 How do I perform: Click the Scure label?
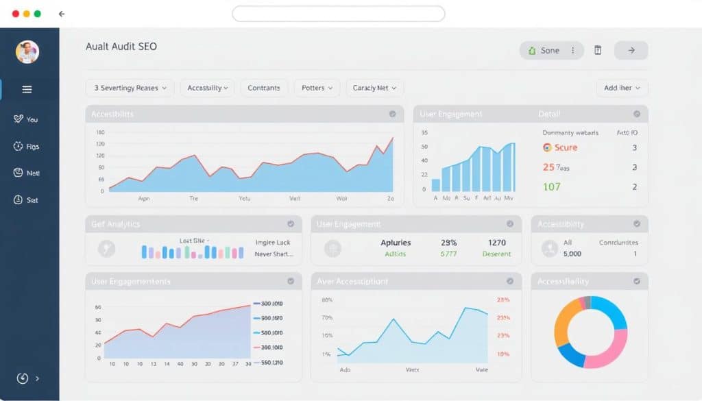point(566,147)
